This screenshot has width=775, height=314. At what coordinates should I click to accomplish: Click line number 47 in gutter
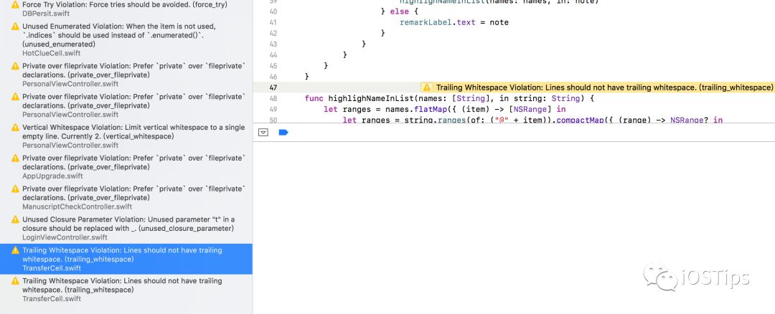(273, 88)
